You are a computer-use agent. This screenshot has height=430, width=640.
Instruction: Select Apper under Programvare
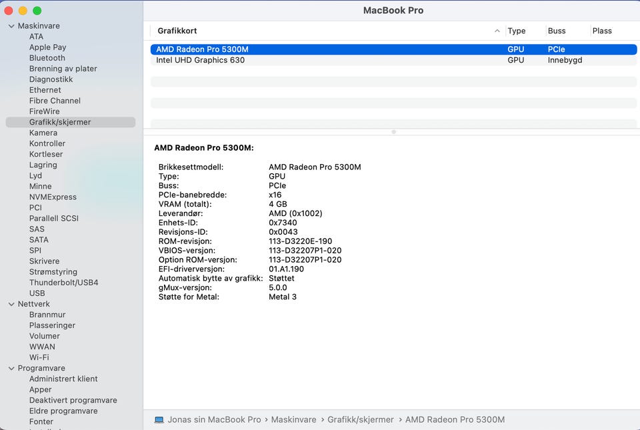[40, 389]
